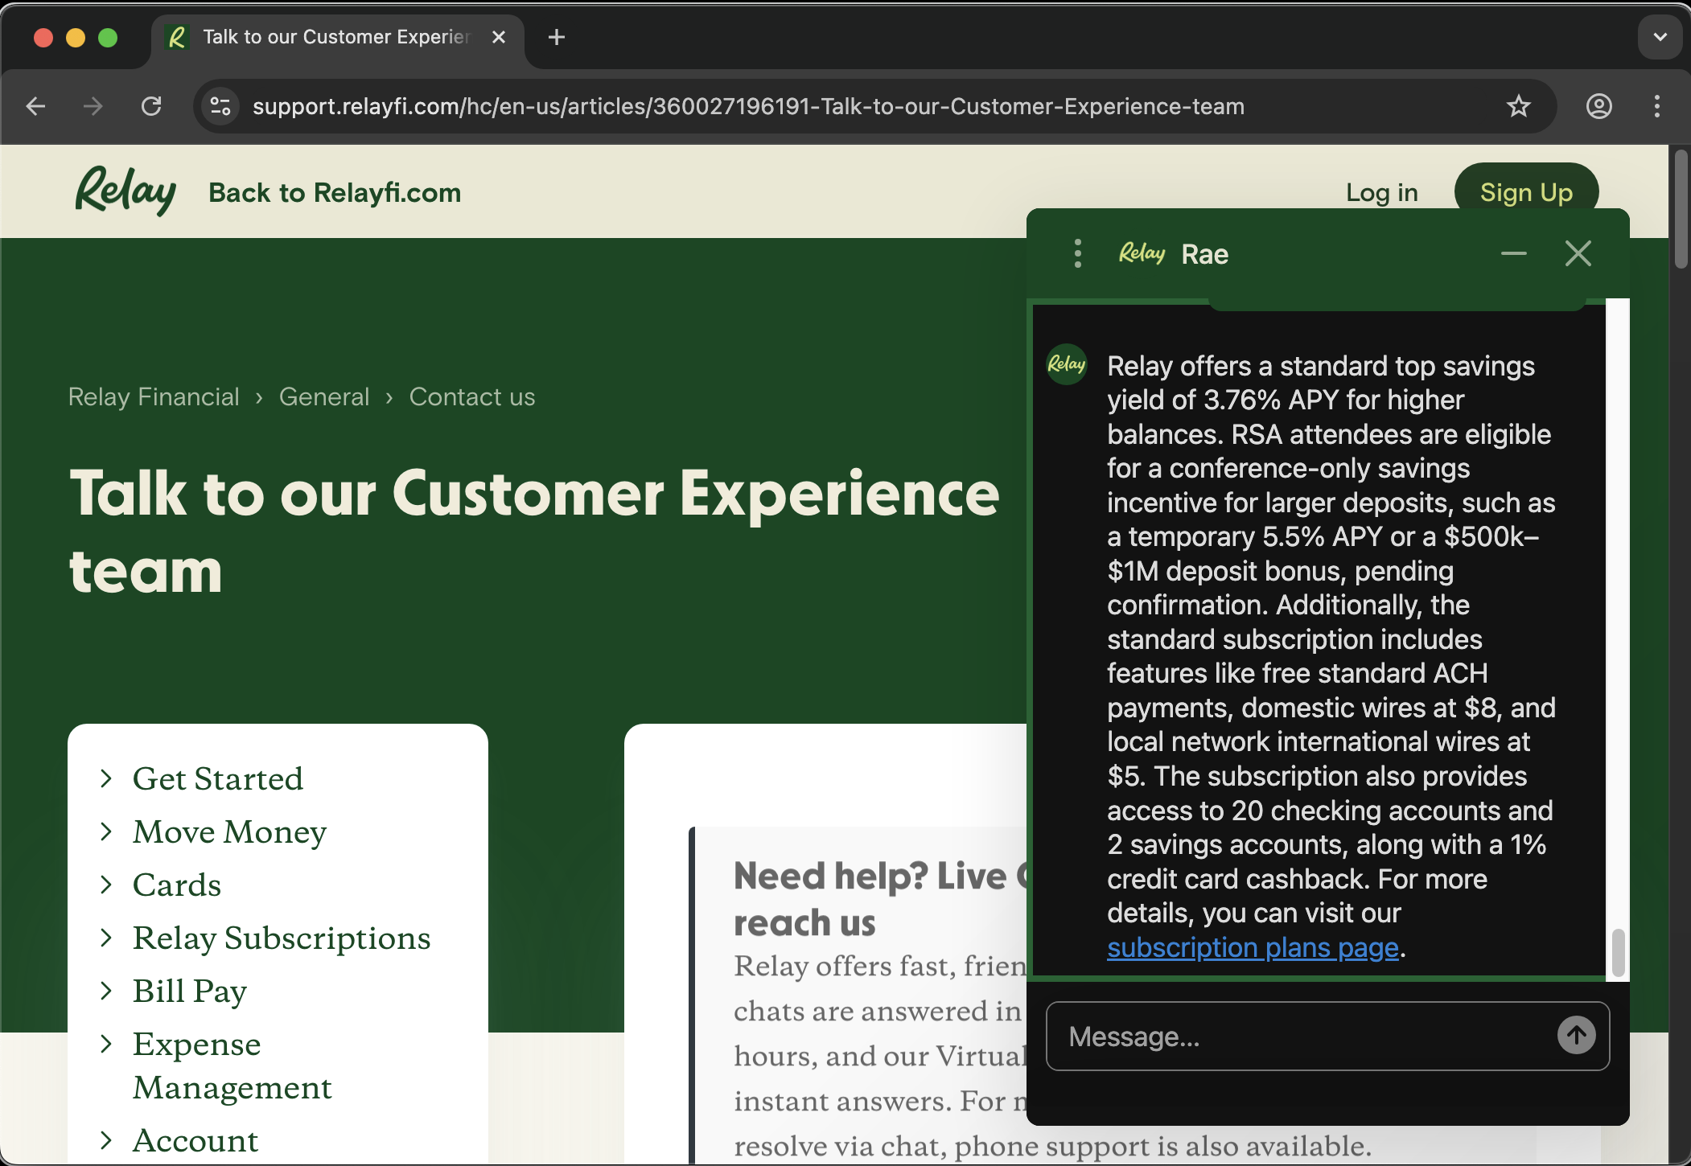The image size is (1691, 1166).
Task: Open a new browser tab
Action: point(556,37)
